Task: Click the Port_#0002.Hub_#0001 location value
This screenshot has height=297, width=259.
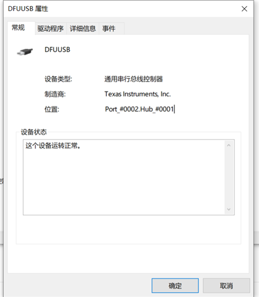Action: coord(139,109)
